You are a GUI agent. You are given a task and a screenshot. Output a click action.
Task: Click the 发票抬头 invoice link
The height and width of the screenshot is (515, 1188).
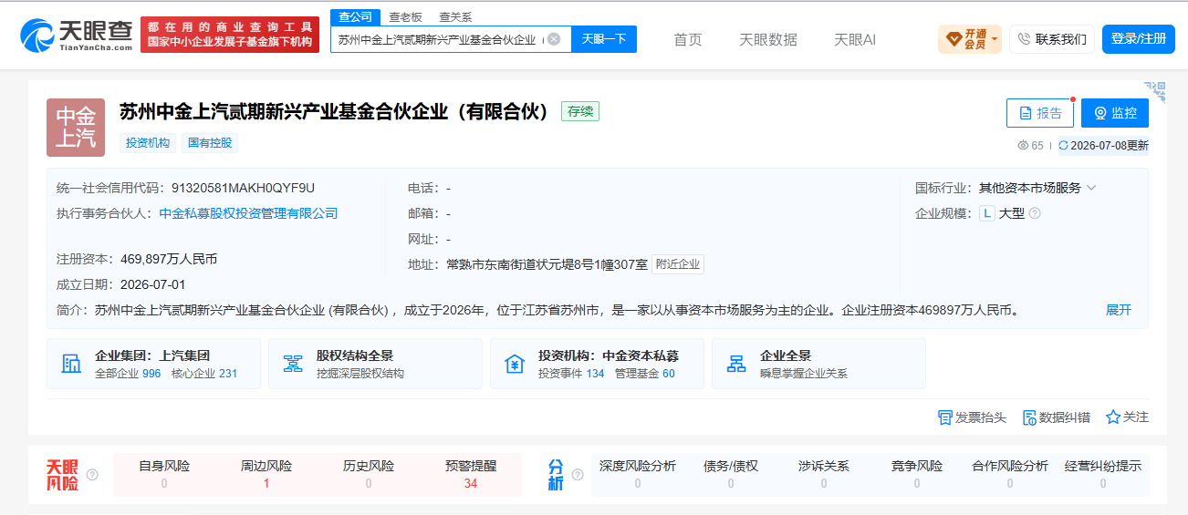click(x=972, y=417)
